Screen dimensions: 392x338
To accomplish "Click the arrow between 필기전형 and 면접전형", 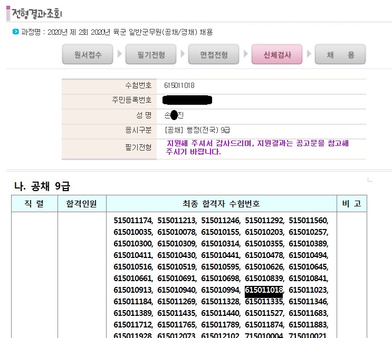I will coord(183,54).
